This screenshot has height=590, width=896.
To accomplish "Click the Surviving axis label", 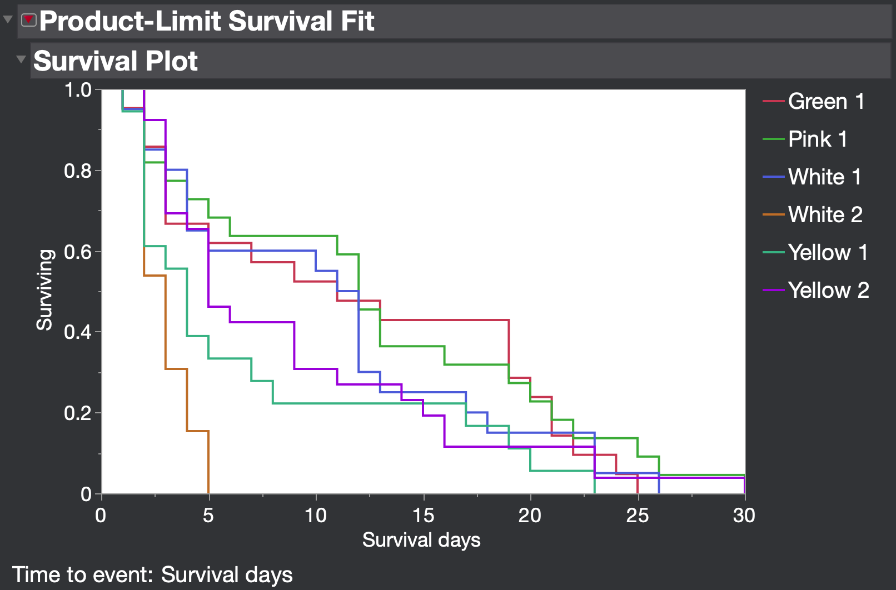I will click(46, 289).
